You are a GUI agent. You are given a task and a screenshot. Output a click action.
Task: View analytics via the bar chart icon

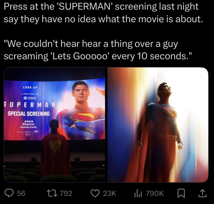[138, 193]
